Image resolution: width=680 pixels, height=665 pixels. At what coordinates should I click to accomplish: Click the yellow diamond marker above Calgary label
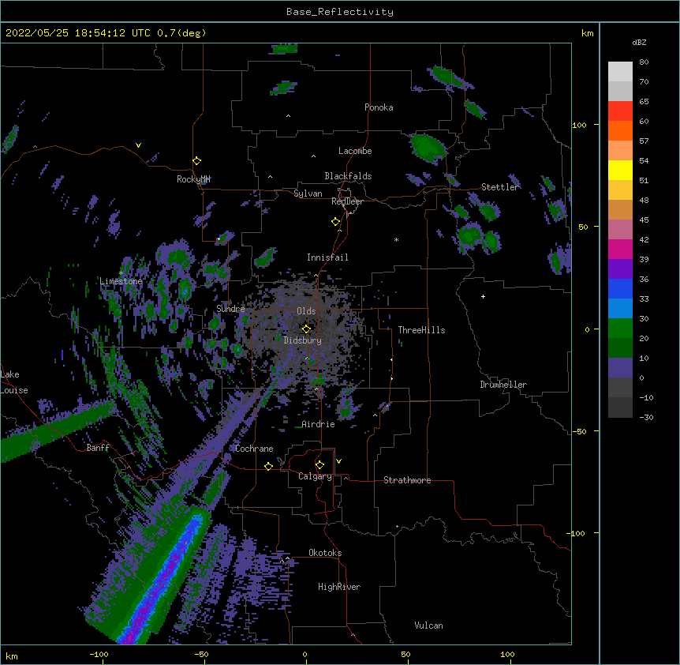point(319,465)
